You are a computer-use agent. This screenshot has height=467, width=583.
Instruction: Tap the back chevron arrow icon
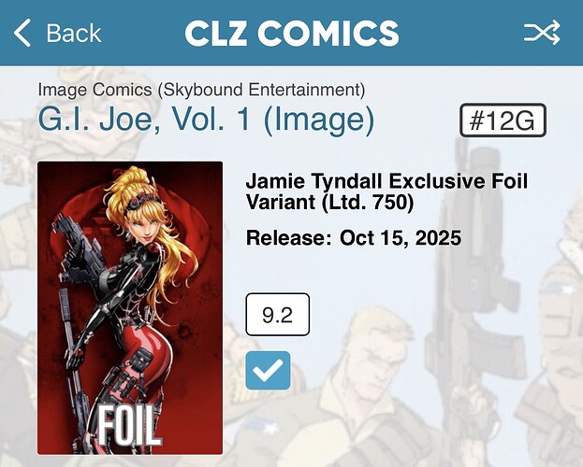tap(22, 33)
